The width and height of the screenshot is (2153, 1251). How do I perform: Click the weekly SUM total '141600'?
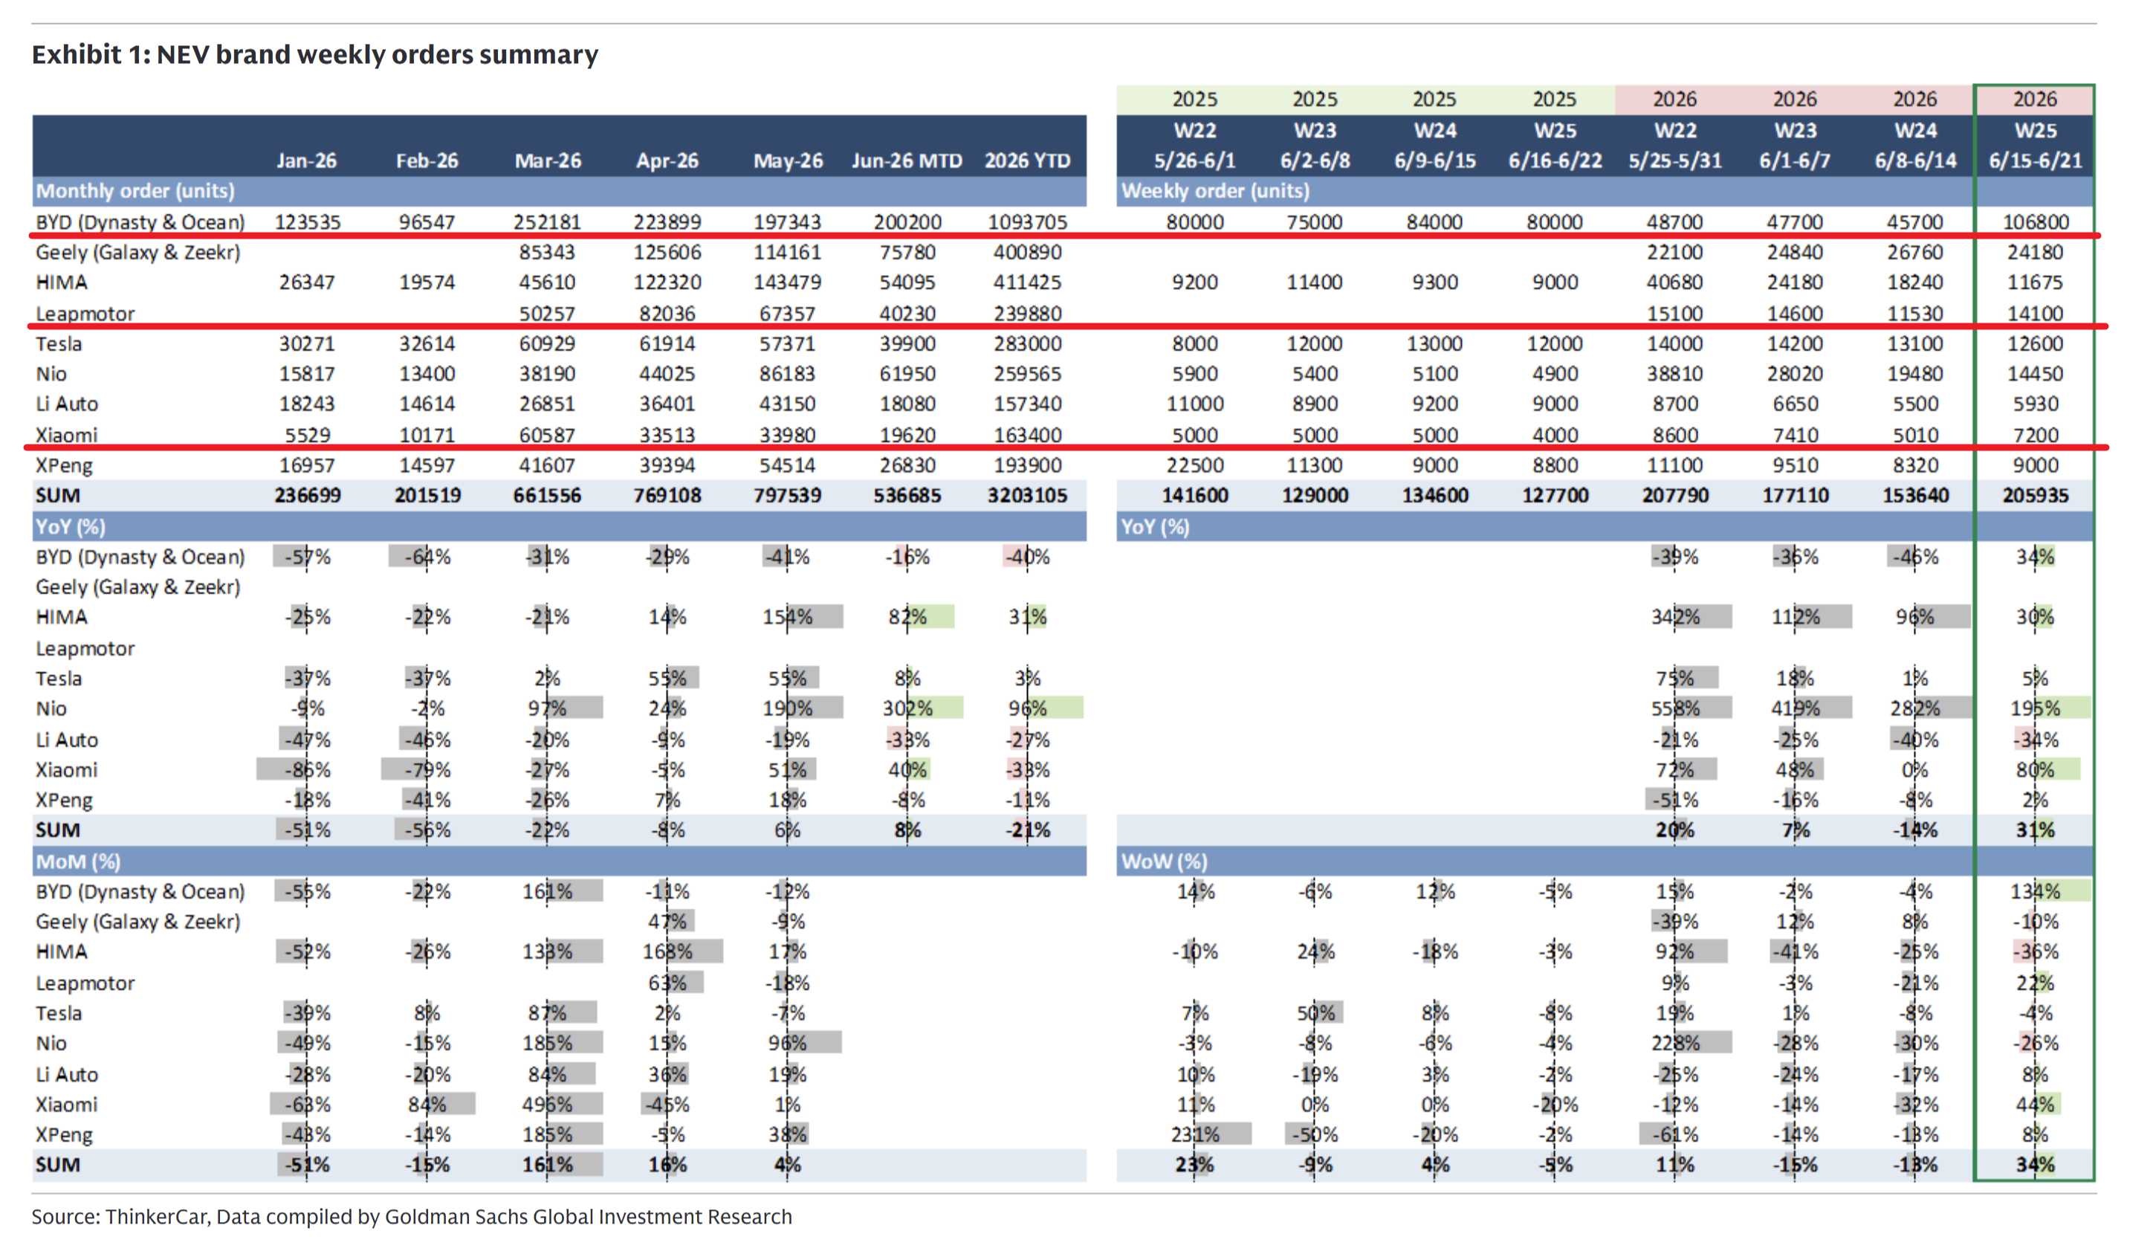point(1195,496)
